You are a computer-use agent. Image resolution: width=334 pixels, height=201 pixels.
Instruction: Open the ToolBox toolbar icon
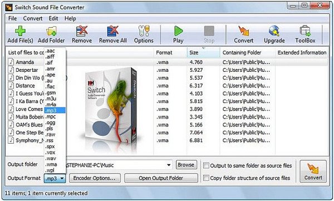click(x=305, y=31)
